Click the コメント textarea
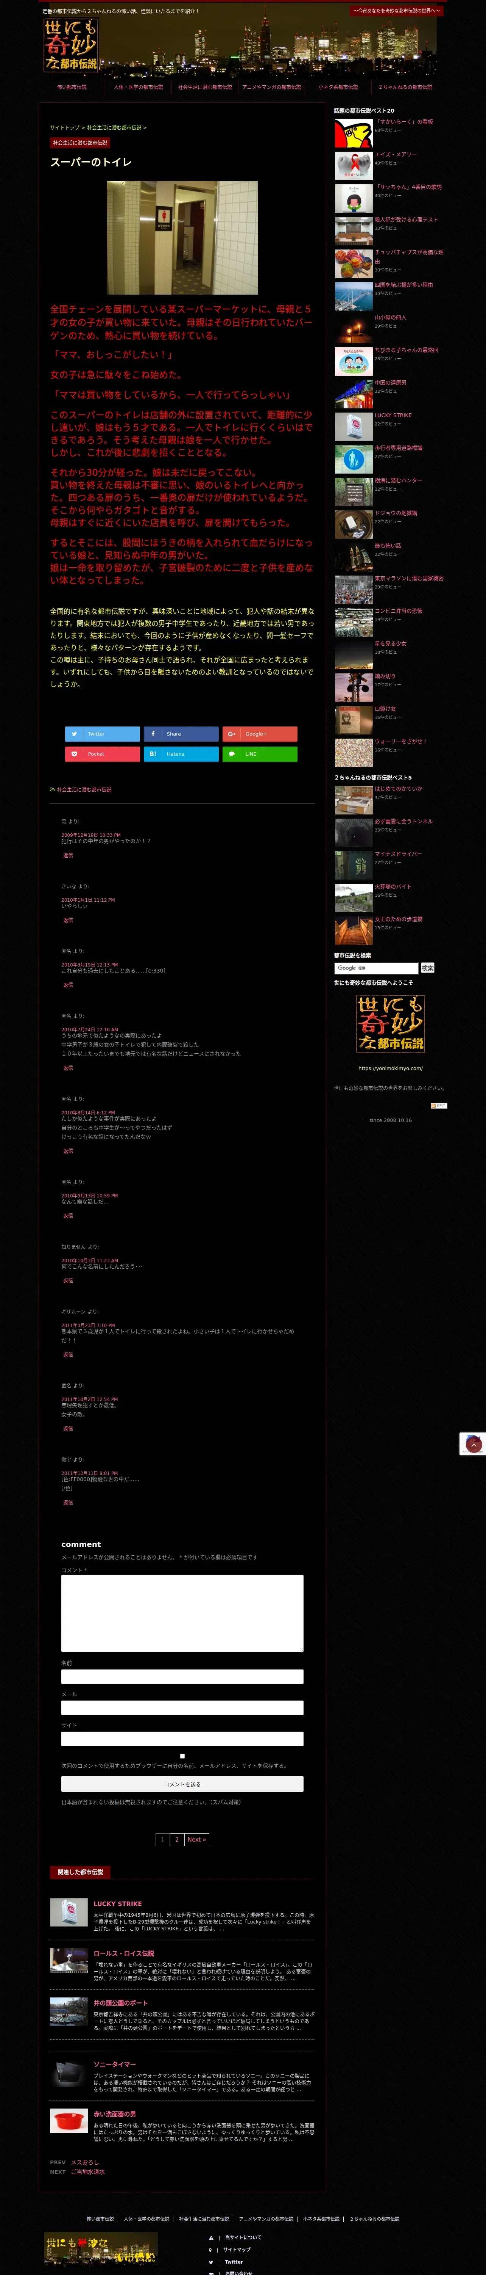Viewport: 486px width, 2275px height. click(182, 1613)
